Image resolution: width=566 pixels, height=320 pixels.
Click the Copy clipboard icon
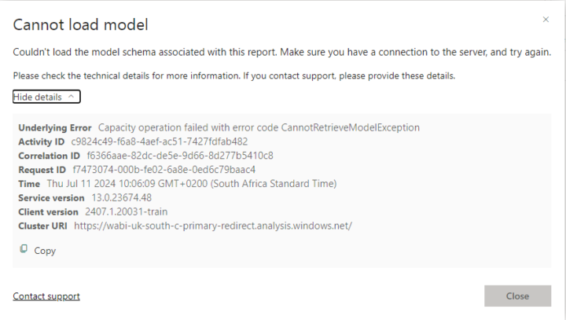coord(24,249)
